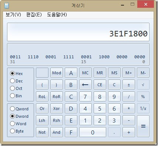Click the digit 5 button
Image resolution: width=158 pixels, height=146 pixels.
point(100,108)
